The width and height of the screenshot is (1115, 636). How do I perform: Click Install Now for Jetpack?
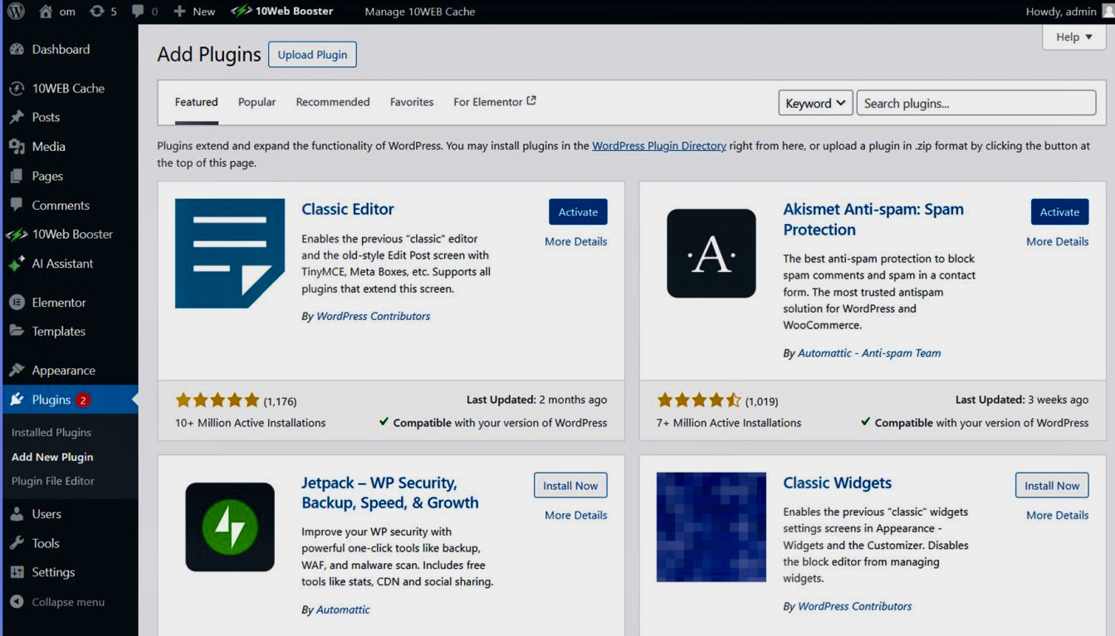(x=570, y=485)
